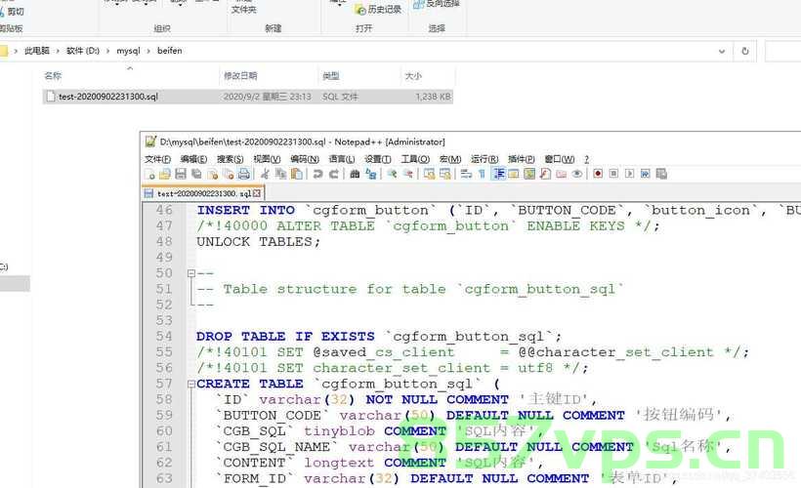801x488 pixels.
Task: Select the test-20200902231300.sql document tab
Action: (x=203, y=193)
